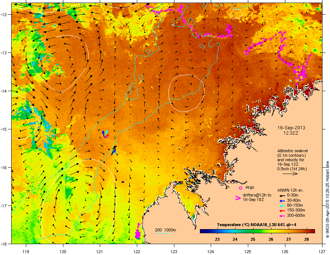This screenshot has width=330, height=255.
Task: Select the black 0-30m arrow in legend
Action: [x=282, y=195]
